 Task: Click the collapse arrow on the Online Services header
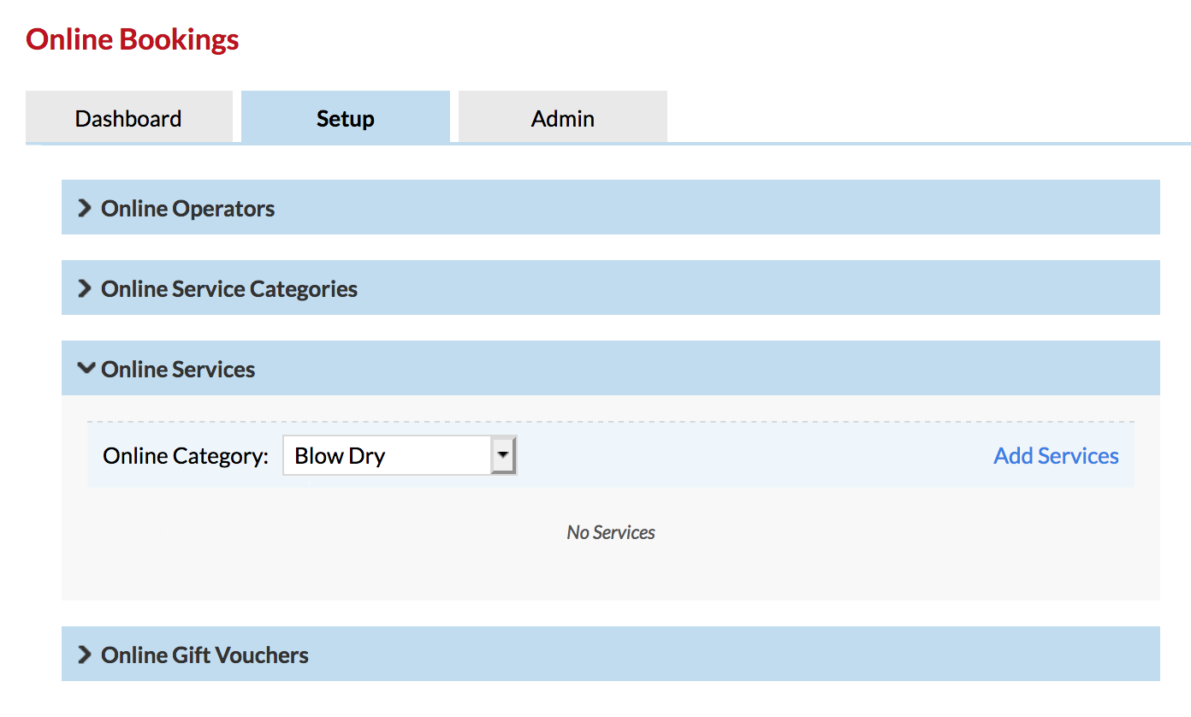(85, 368)
